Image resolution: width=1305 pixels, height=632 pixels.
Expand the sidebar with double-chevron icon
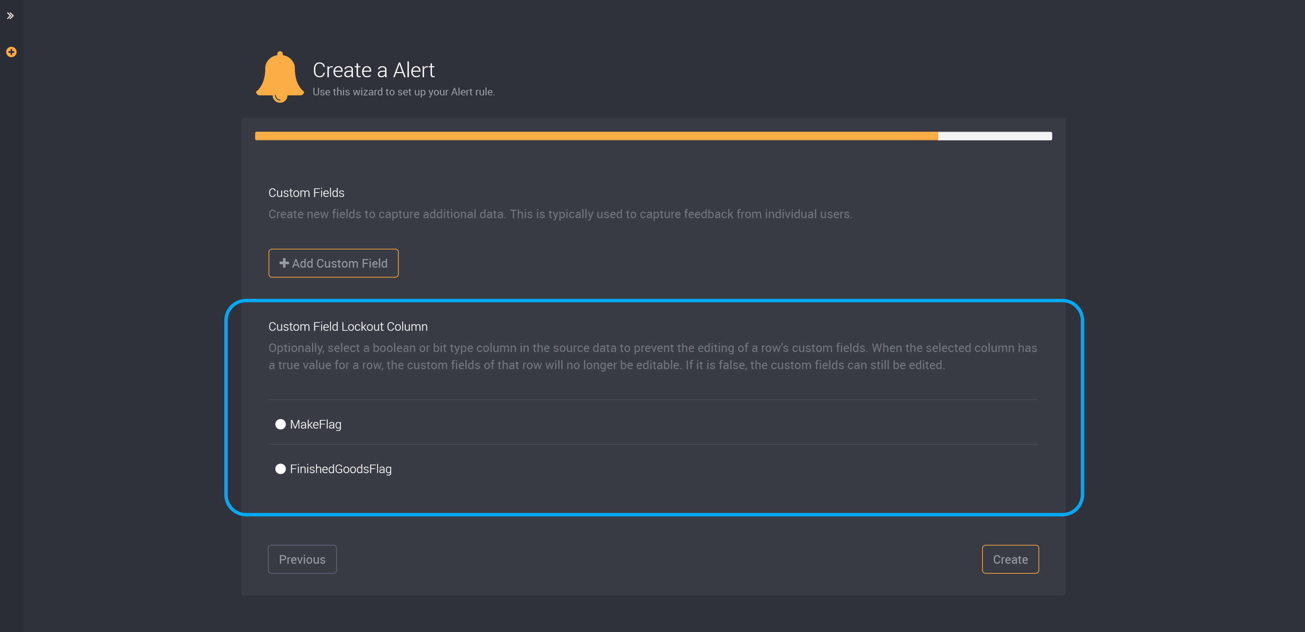[10, 16]
